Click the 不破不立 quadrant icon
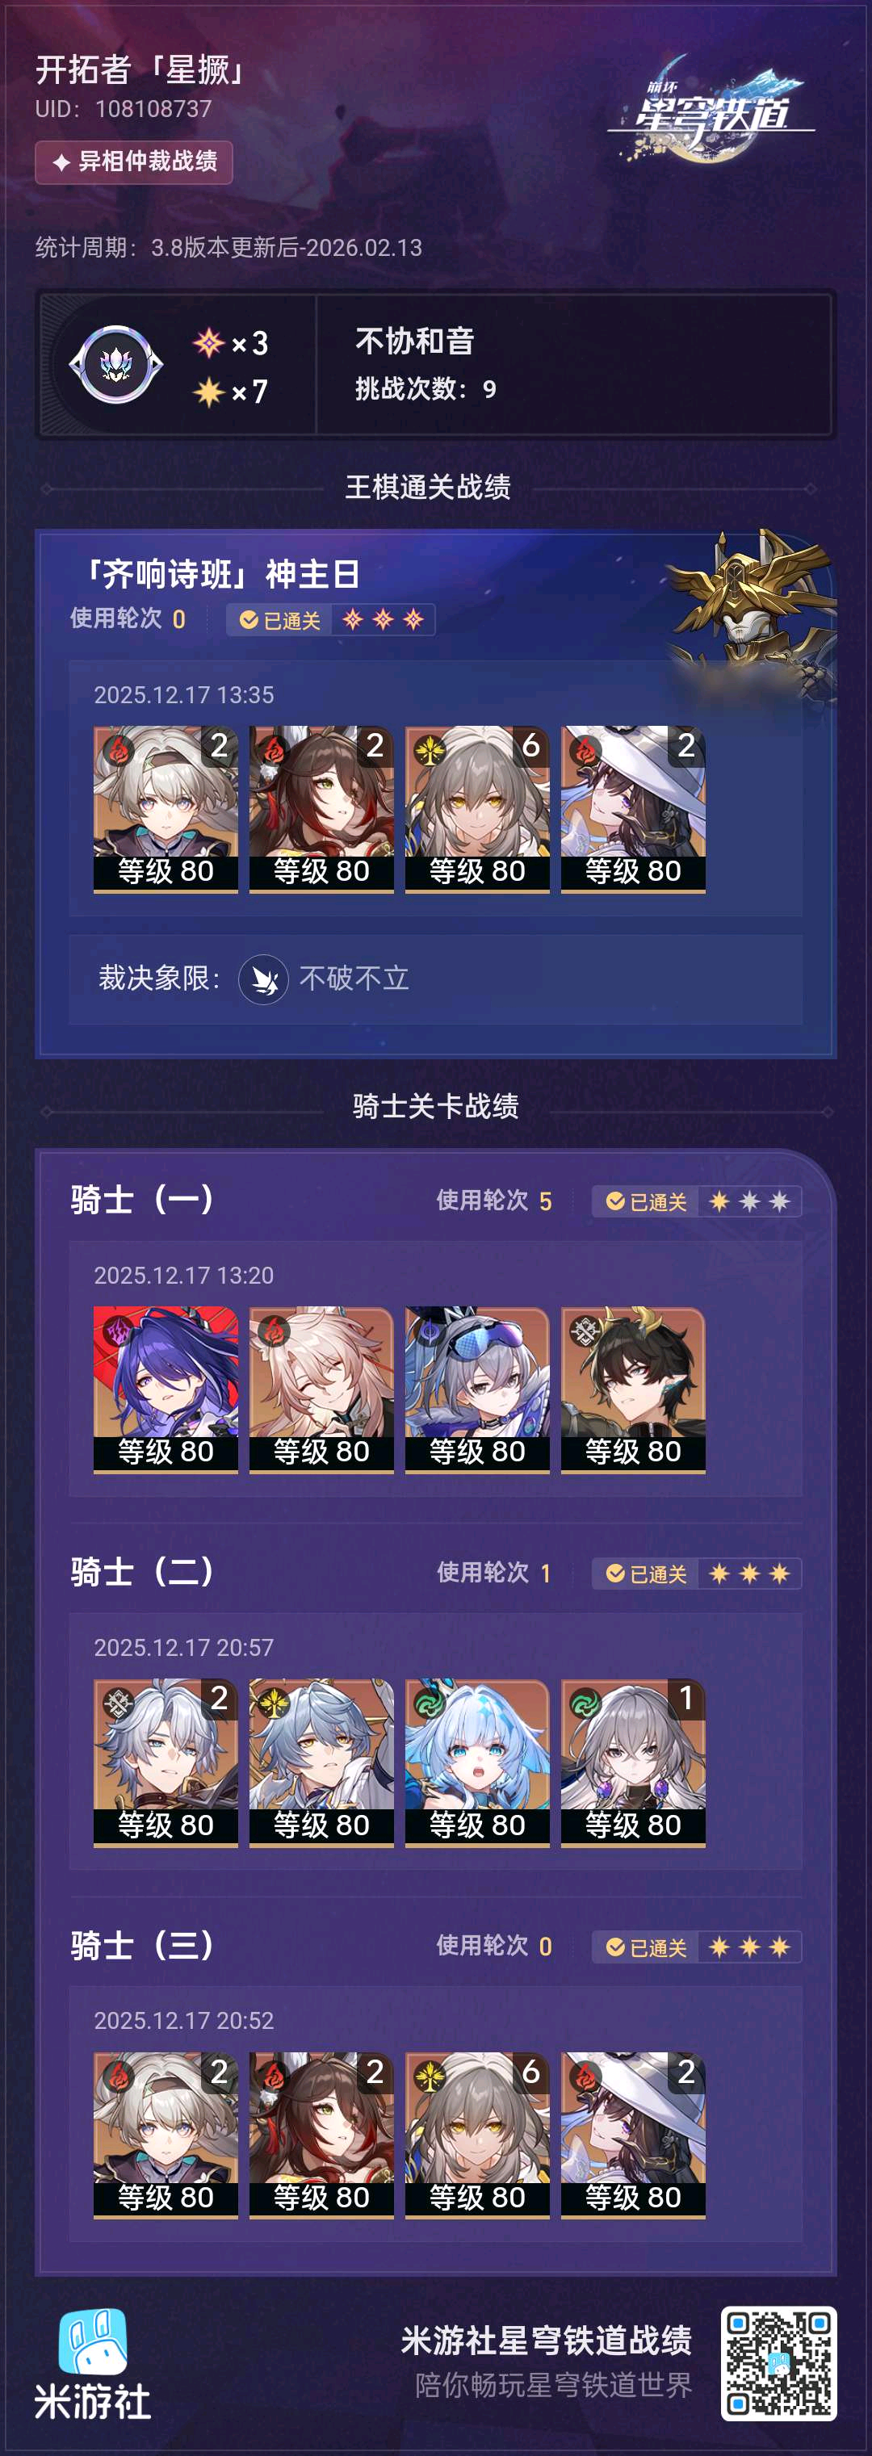 click(x=263, y=979)
